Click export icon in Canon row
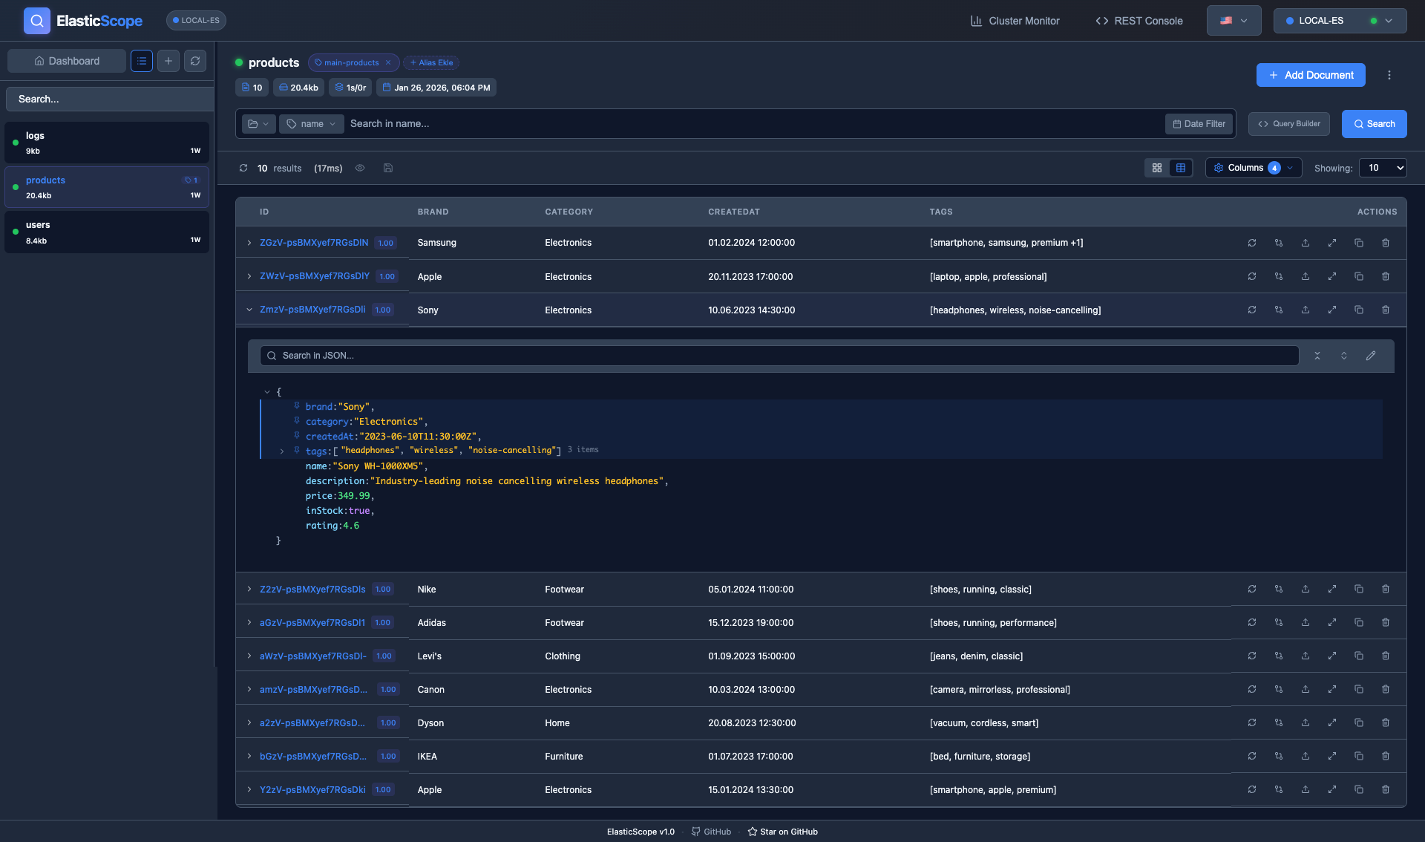The height and width of the screenshot is (842, 1425). point(1305,689)
